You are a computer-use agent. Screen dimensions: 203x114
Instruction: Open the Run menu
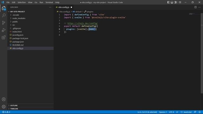(x=41, y=2)
